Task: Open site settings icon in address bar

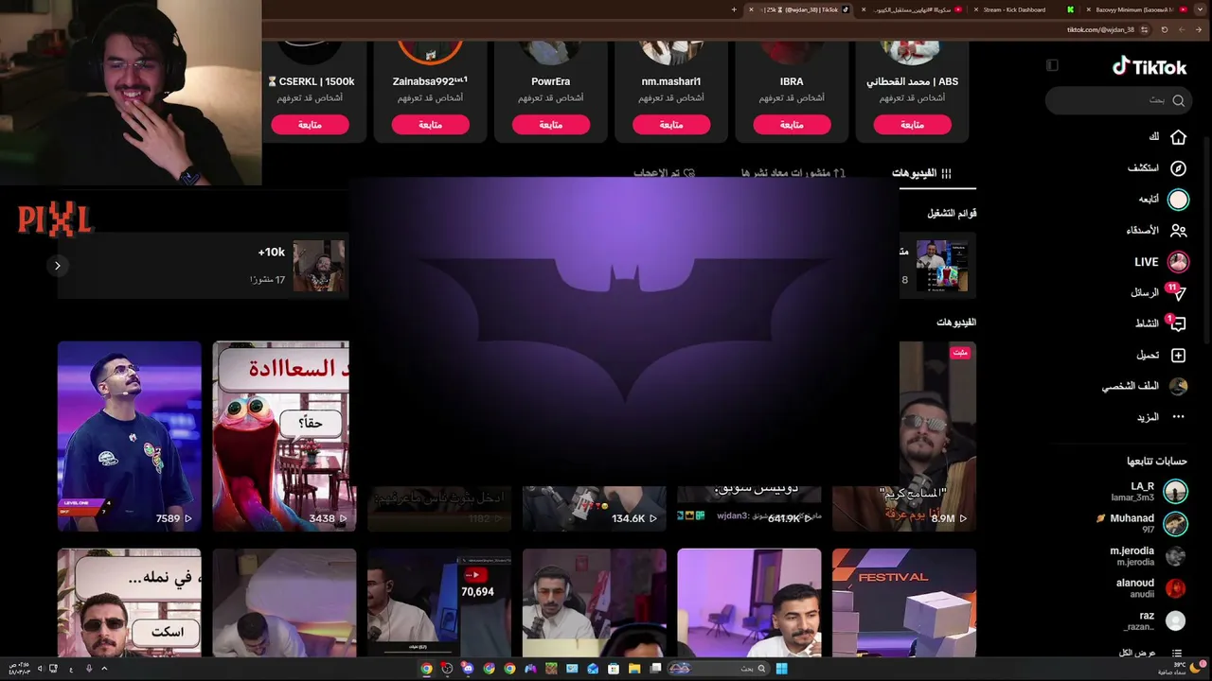Action: pyautogui.click(x=1145, y=29)
